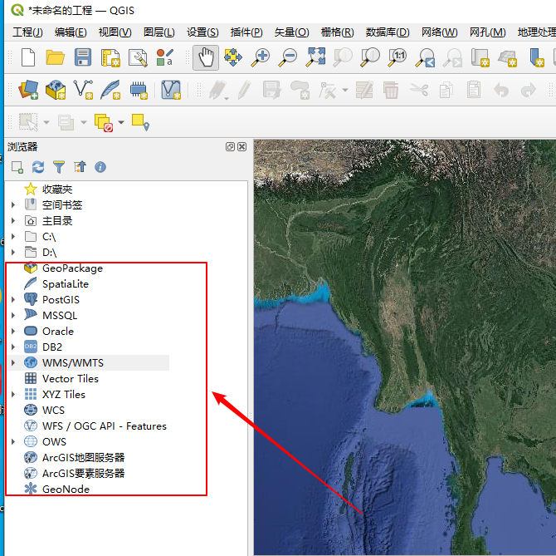Open the deselect features dropdown arrow
This screenshot has height=556, width=556.
(x=121, y=122)
